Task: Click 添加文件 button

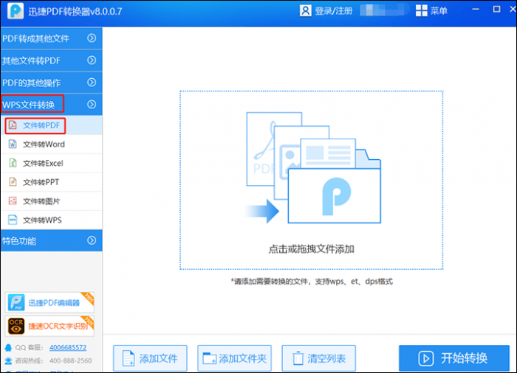Action: tap(151, 358)
